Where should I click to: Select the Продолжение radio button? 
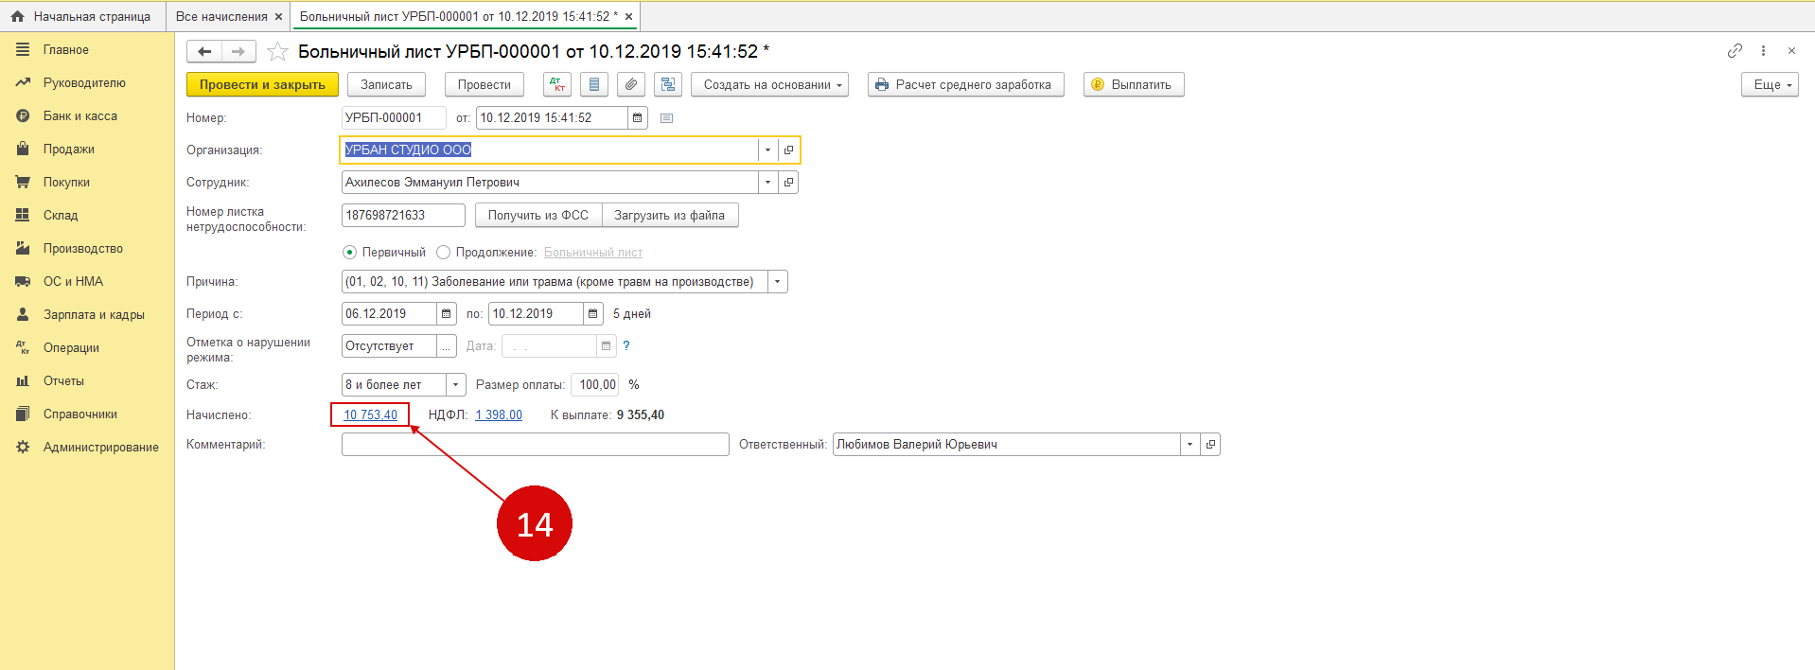click(443, 252)
